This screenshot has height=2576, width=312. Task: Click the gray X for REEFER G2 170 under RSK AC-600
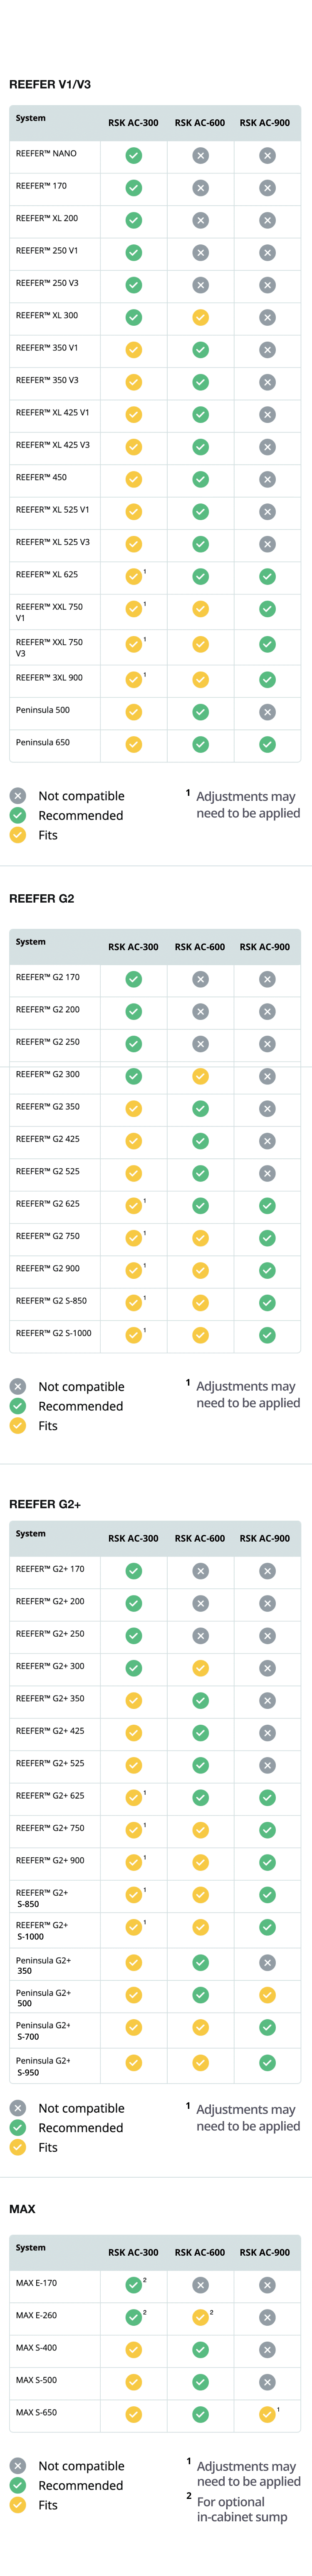tap(201, 979)
